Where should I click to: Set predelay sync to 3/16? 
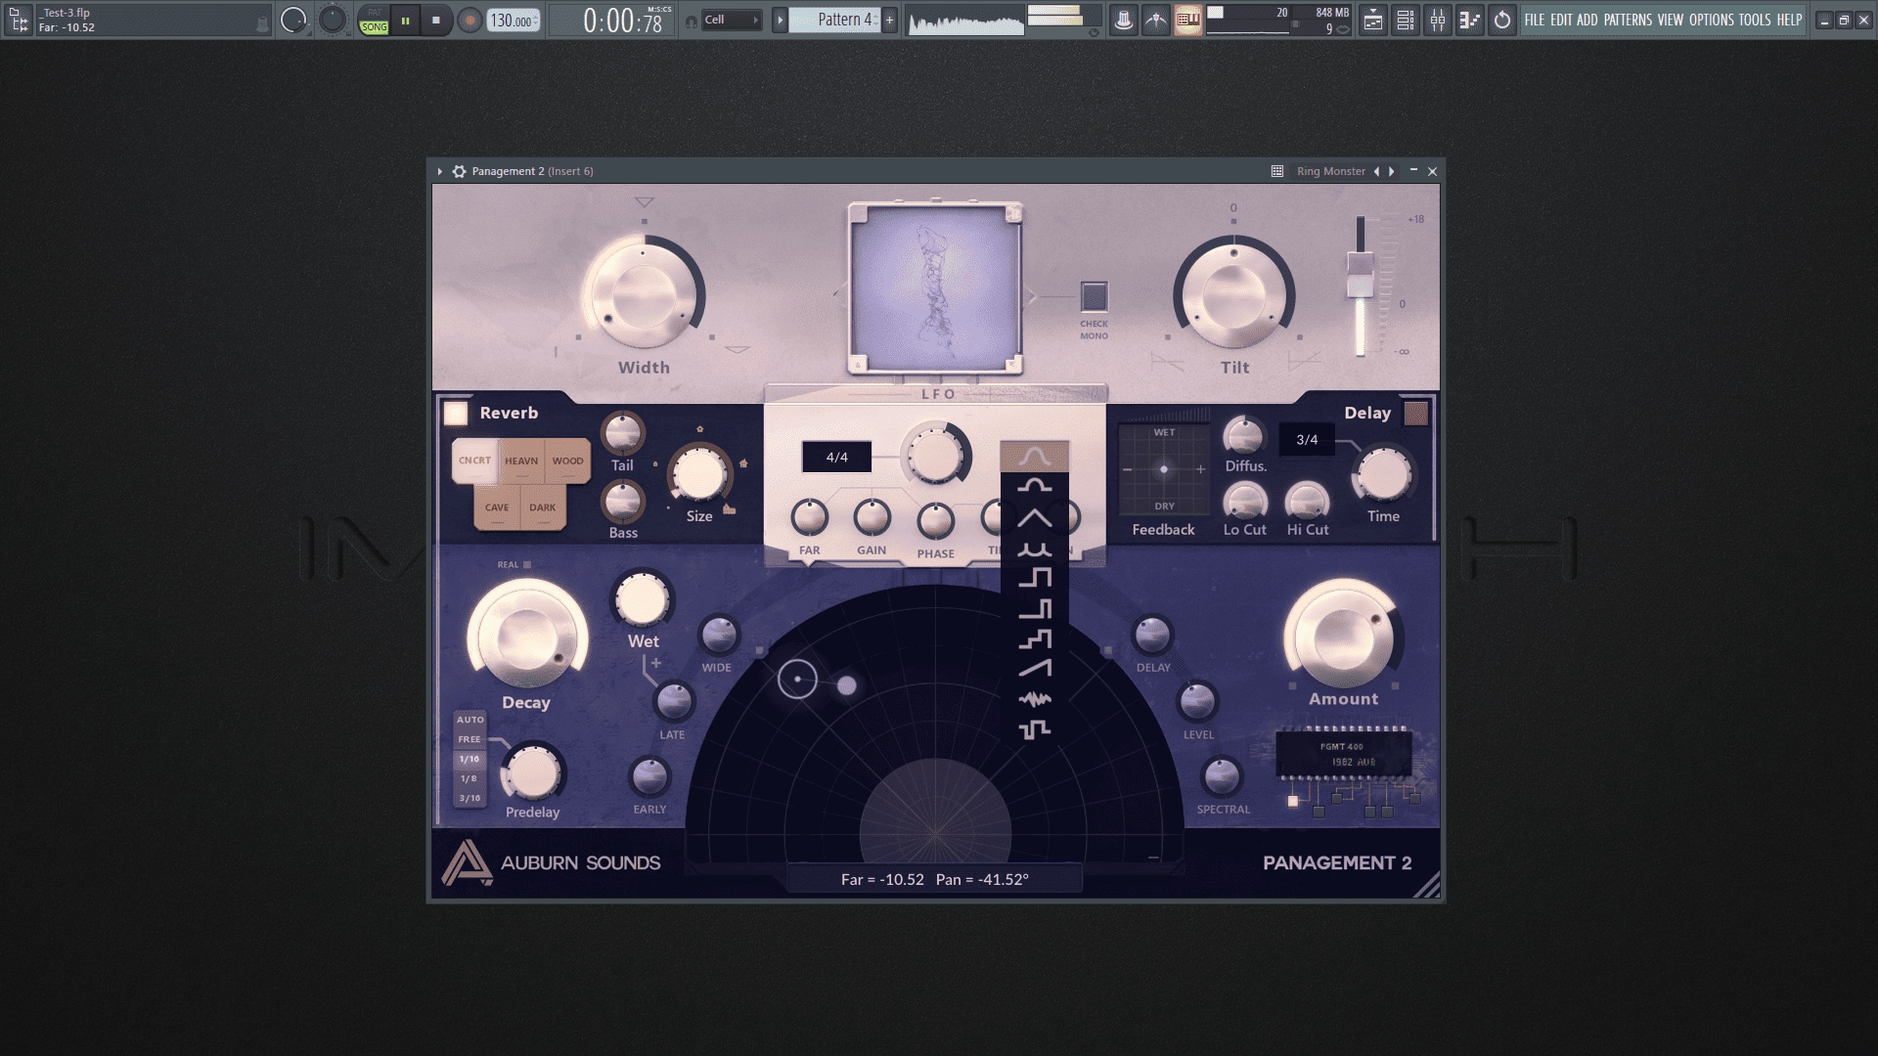point(469,798)
